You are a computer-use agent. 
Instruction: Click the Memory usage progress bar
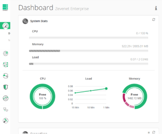click(x=88, y=51)
